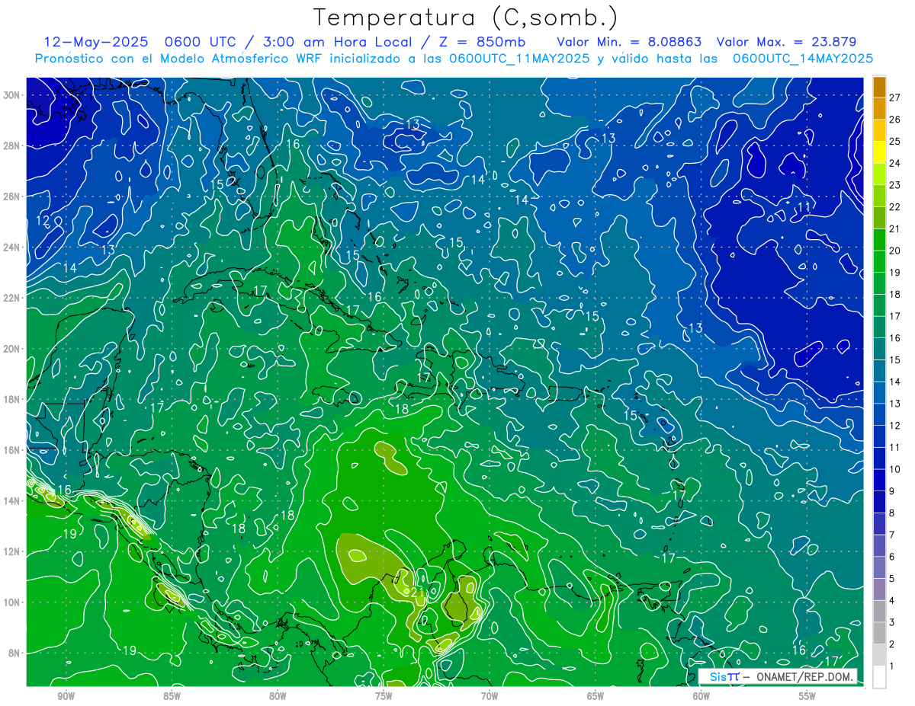Click the "20N" latitude axis label

click(x=12, y=349)
